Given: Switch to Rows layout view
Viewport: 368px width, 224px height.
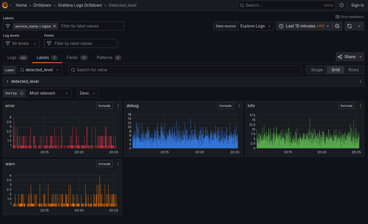Looking at the screenshot, I should coord(353,70).
